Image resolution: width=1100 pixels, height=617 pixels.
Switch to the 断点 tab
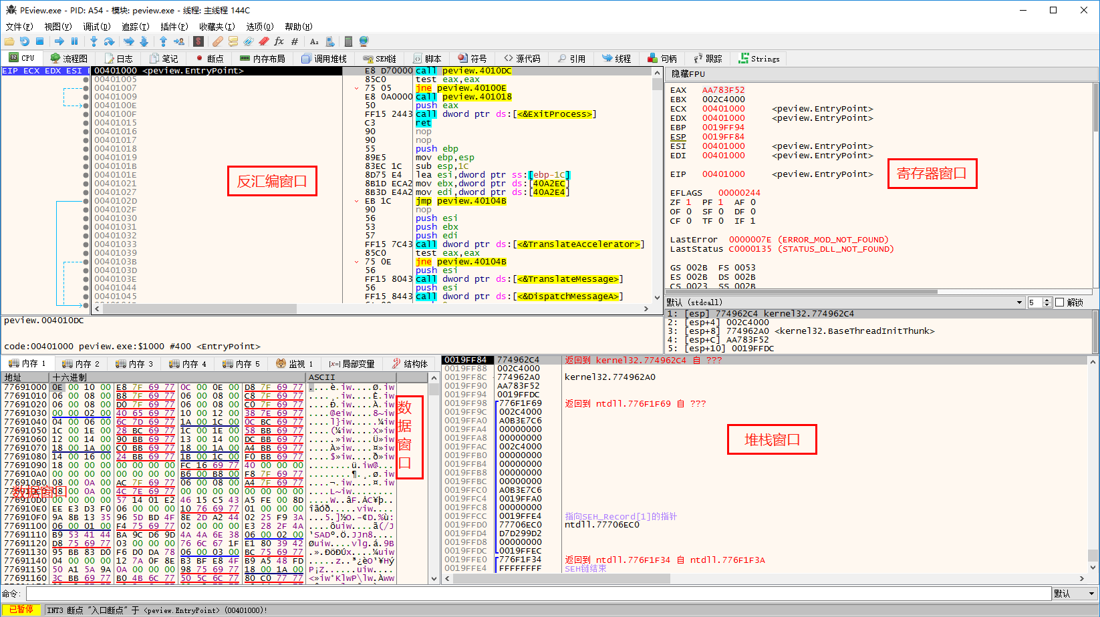(x=209, y=58)
